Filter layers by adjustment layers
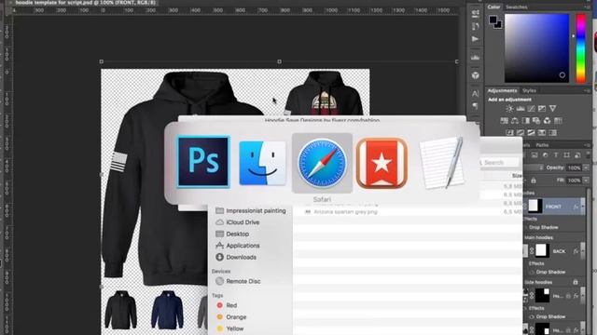Screen dimensions: 597x335 click(x=545, y=155)
